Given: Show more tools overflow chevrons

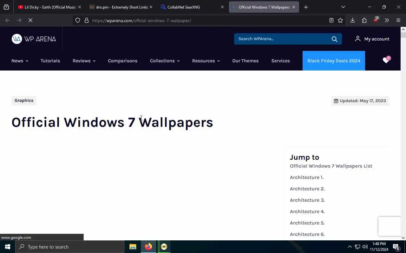Looking at the screenshot, I should click(x=387, y=20).
